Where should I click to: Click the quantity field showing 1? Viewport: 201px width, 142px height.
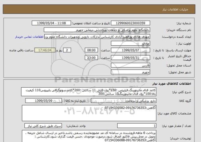137,126
